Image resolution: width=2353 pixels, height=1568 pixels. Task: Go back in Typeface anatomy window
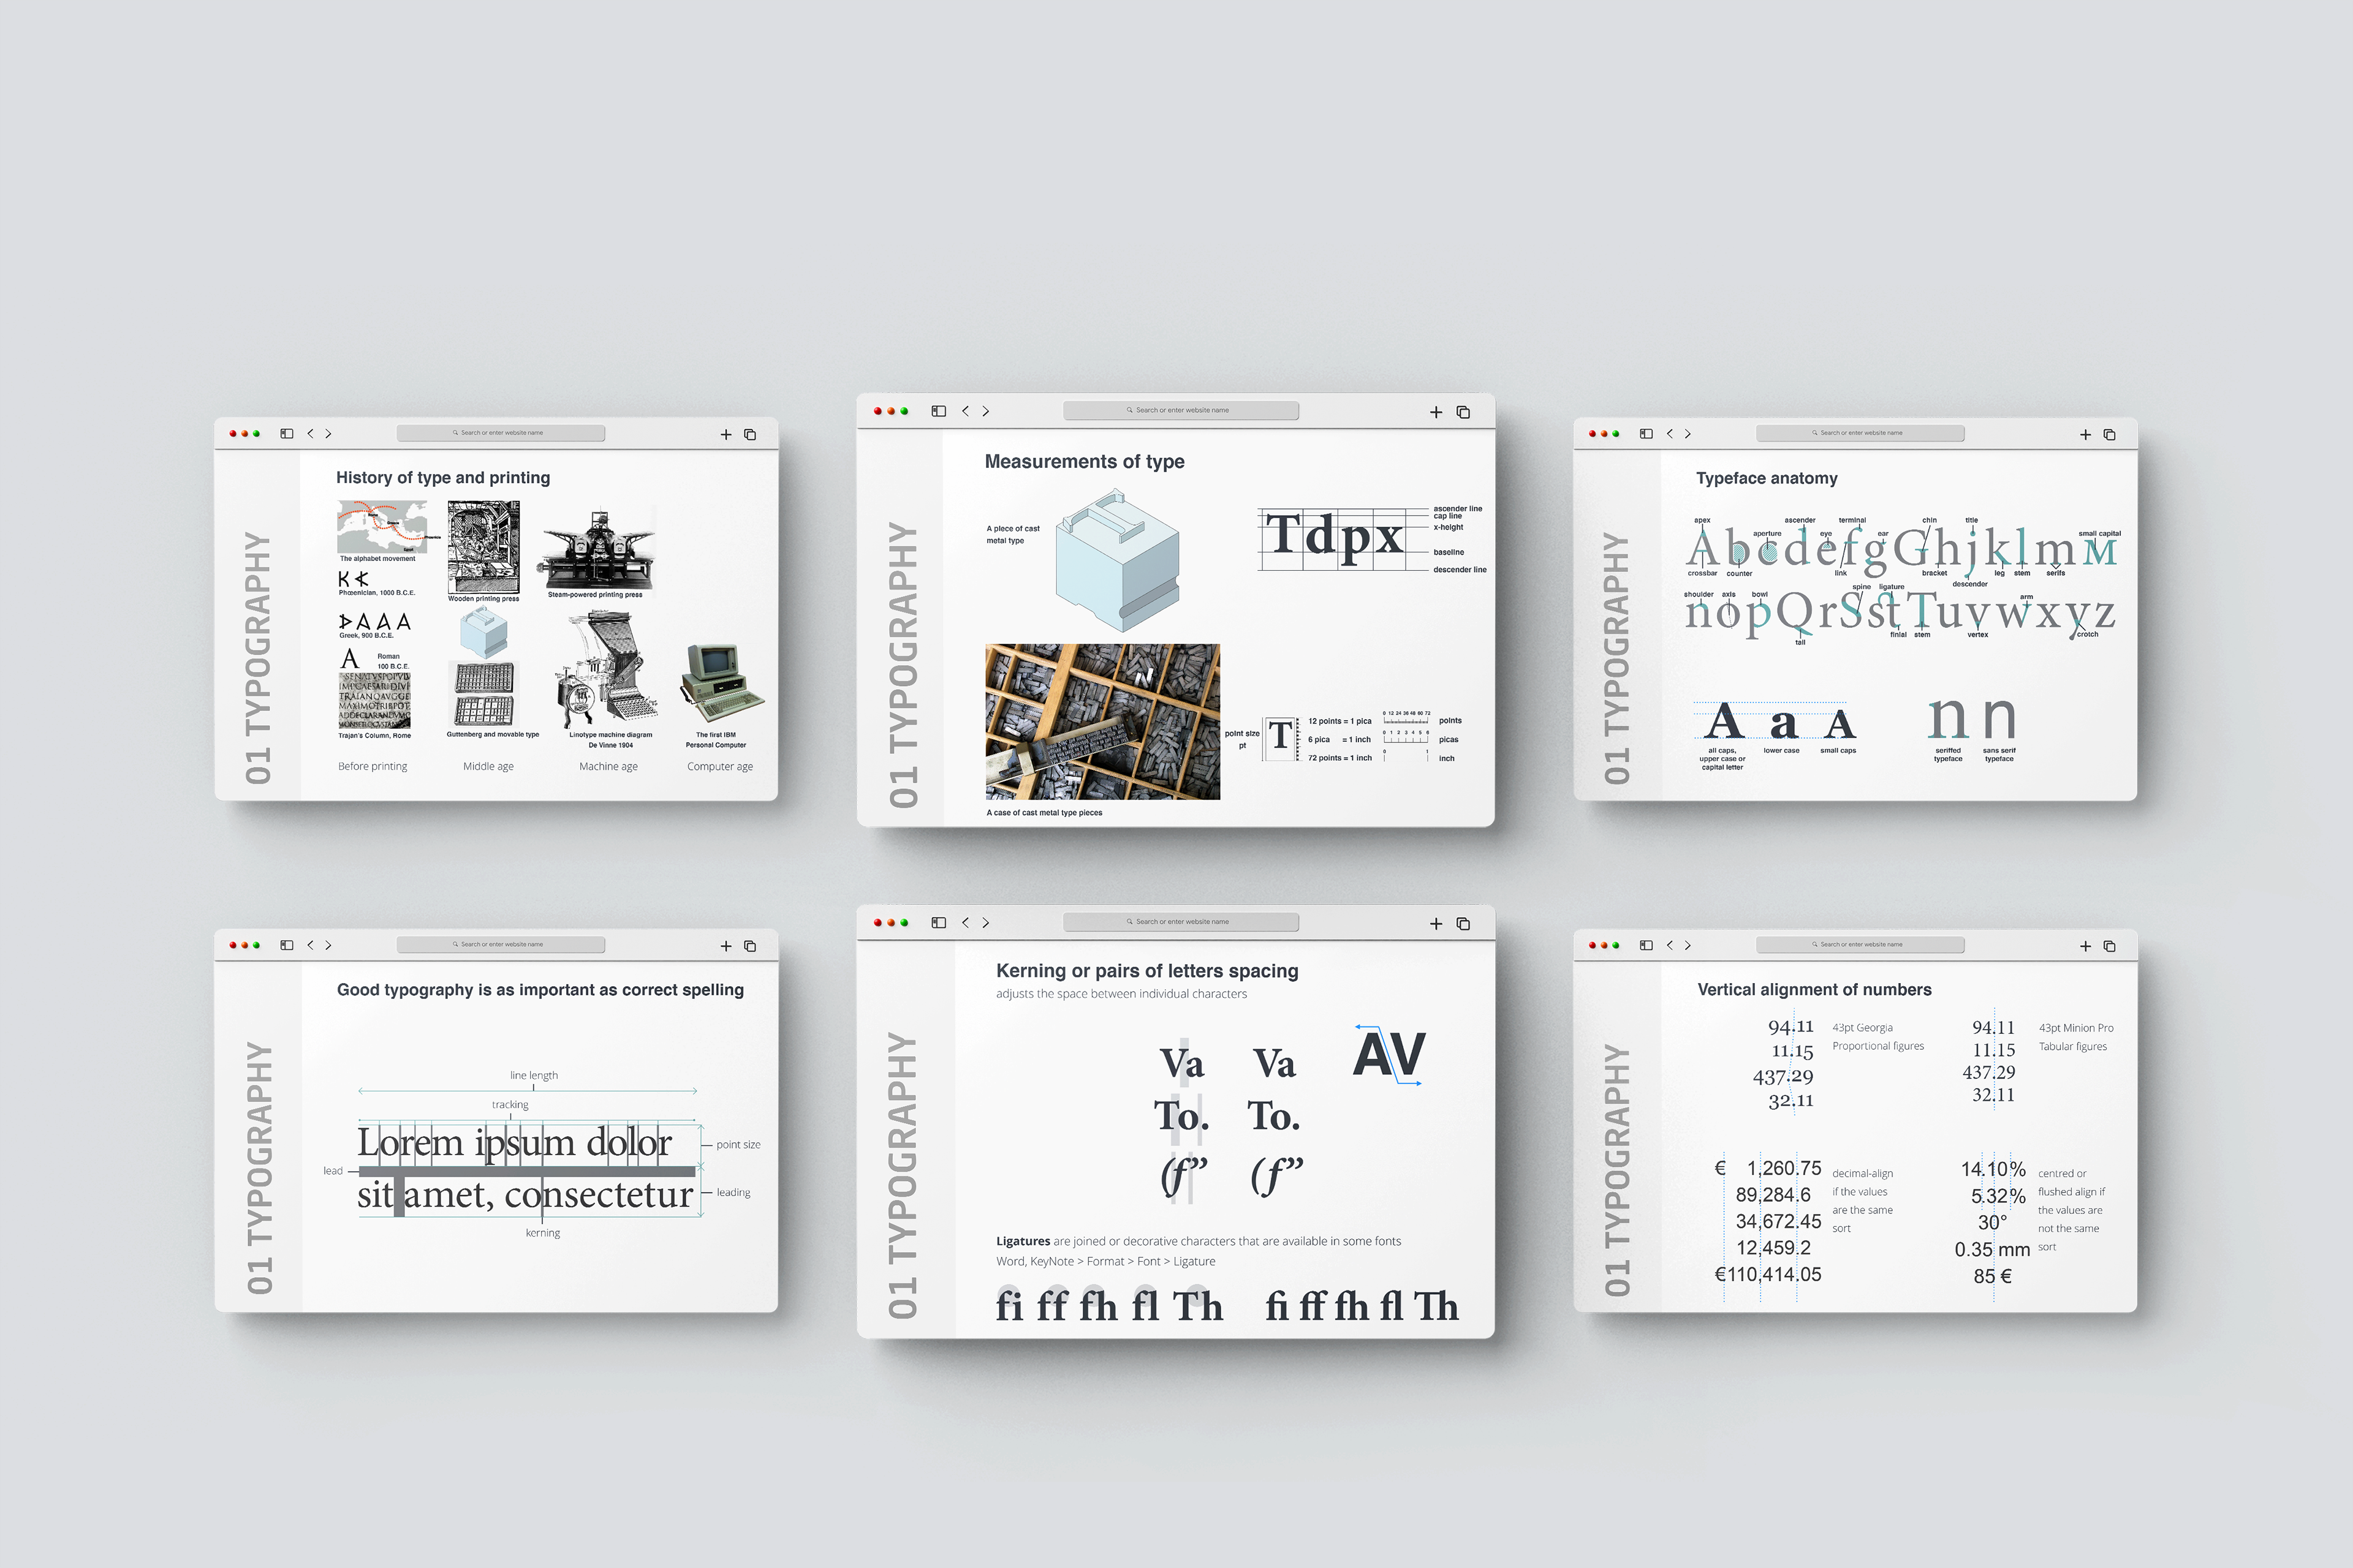[1670, 434]
